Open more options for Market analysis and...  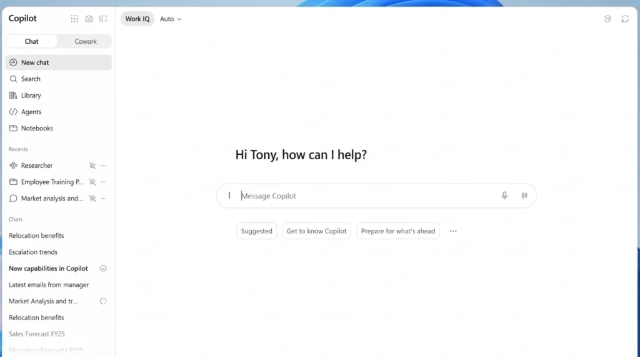[103, 198]
